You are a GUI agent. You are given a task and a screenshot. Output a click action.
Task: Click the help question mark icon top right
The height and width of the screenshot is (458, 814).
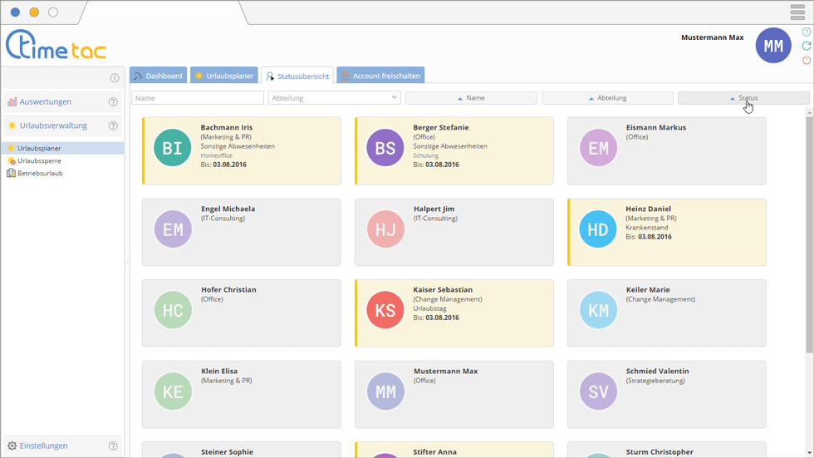coord(806,32)
